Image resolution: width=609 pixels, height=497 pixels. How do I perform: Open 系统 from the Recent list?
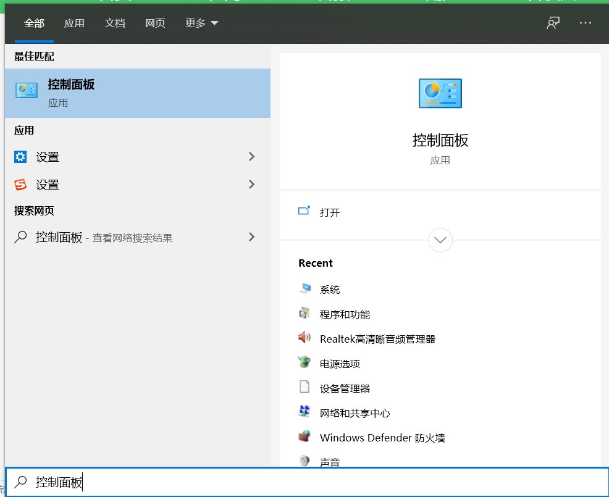(330, 289)
